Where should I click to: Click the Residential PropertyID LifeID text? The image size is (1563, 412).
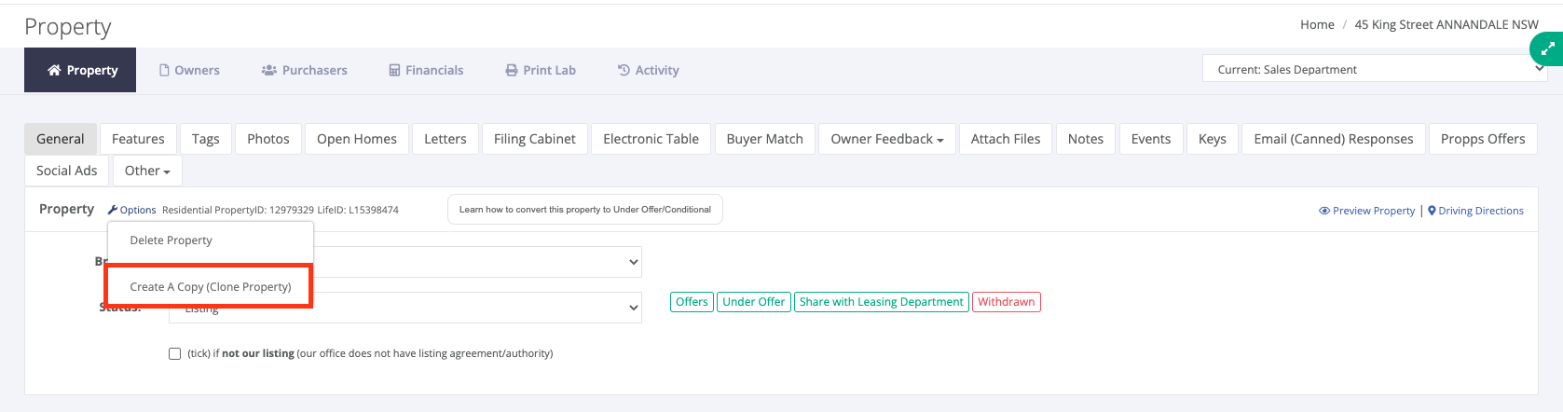(281, 211)
